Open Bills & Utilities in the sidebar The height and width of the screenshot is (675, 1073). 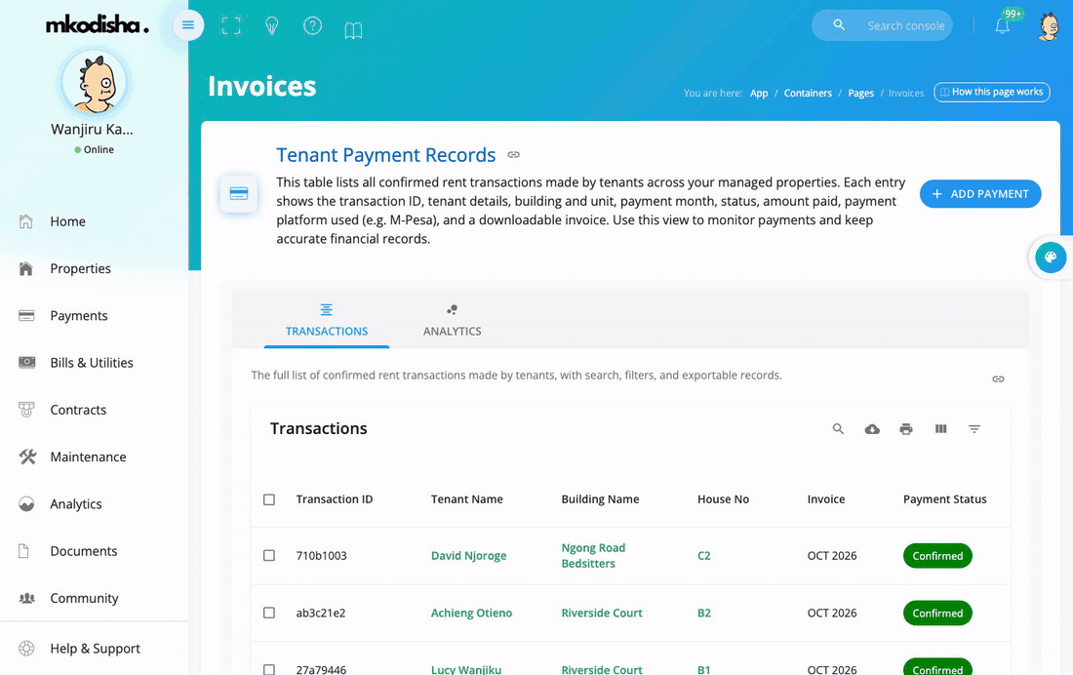[92, 363]
